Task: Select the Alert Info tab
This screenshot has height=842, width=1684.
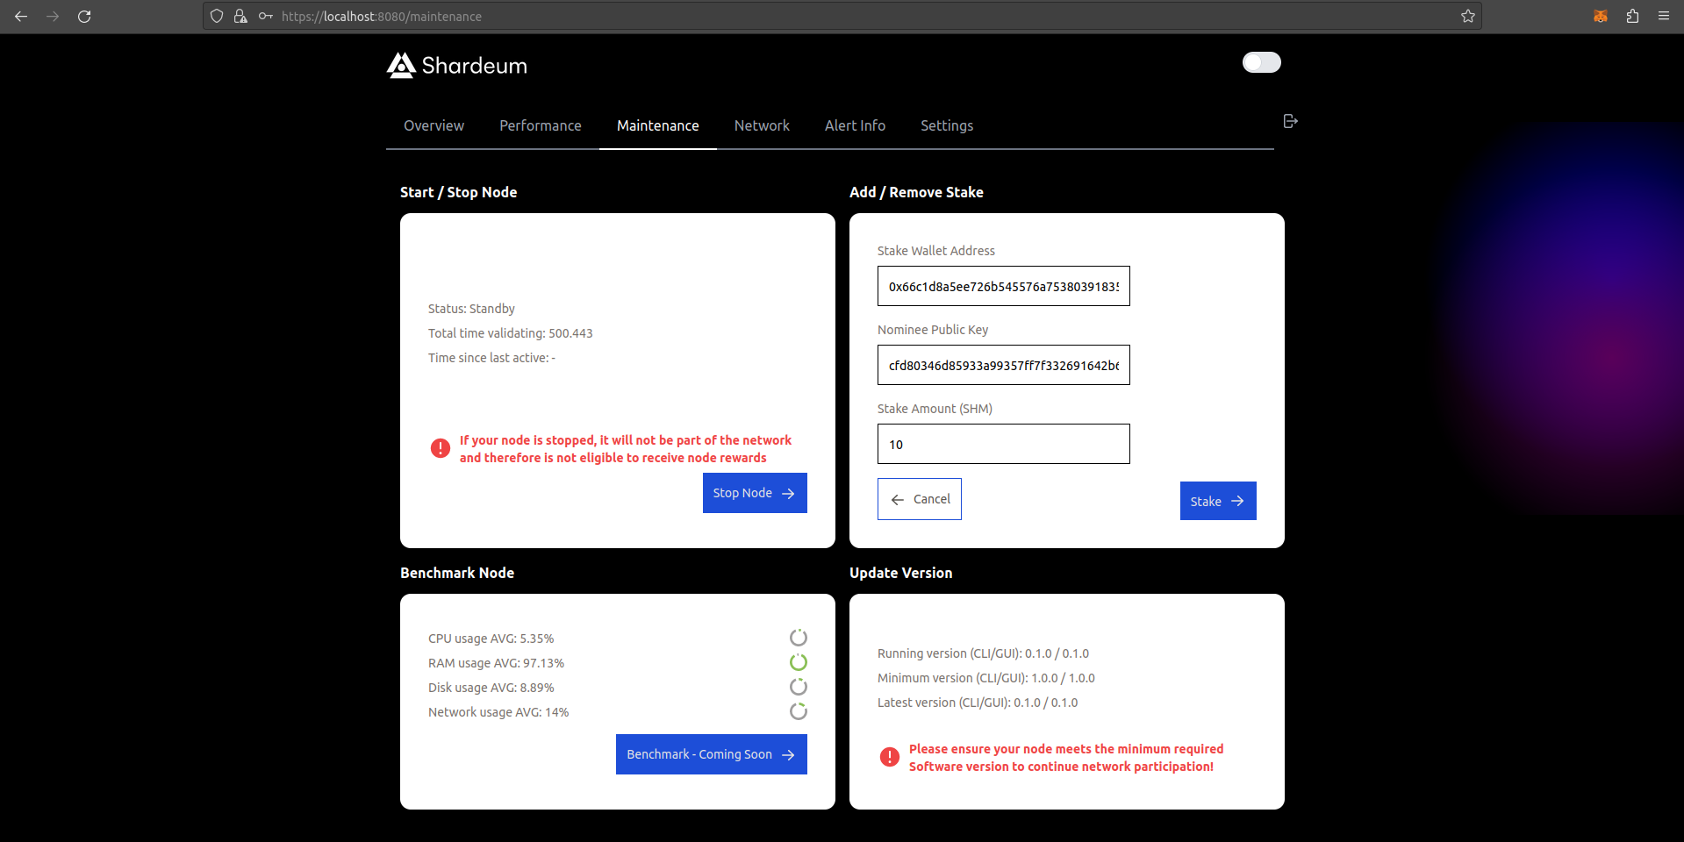Action: coord(855,125)
